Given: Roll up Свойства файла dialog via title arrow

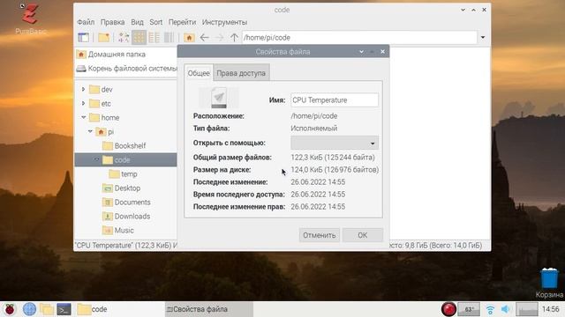Looking at the screenshot, I should pos(361,52).
